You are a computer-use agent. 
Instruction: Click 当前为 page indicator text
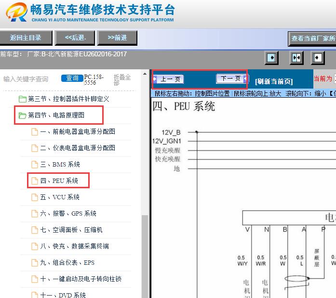pyautogui.click(x=323, y=78)
